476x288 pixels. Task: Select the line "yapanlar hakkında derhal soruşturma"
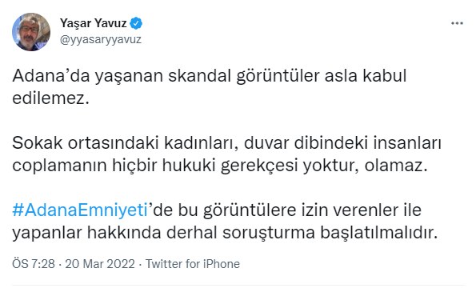point(164,233)
